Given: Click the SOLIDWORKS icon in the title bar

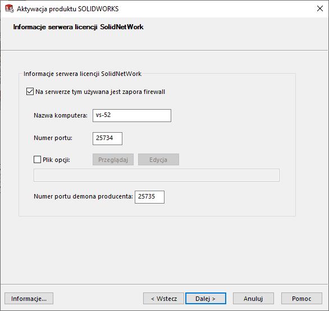Looking at the screenshot, I should click(x=9, y=8).
